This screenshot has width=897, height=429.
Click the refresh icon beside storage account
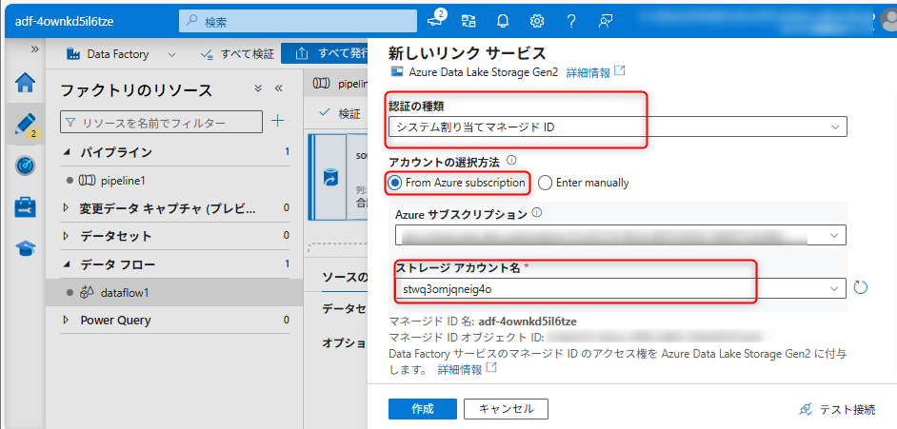861,287
